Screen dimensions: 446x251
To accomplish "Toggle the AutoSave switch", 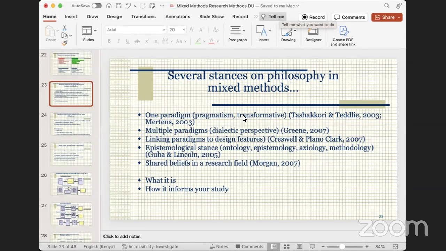I will click(x=97, y=6).
